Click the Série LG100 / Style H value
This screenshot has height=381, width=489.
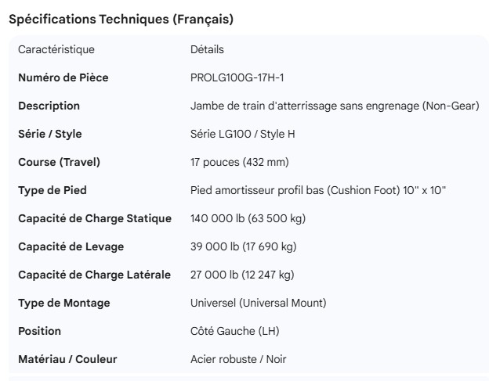pyautogui.click(x=243, y=134)
